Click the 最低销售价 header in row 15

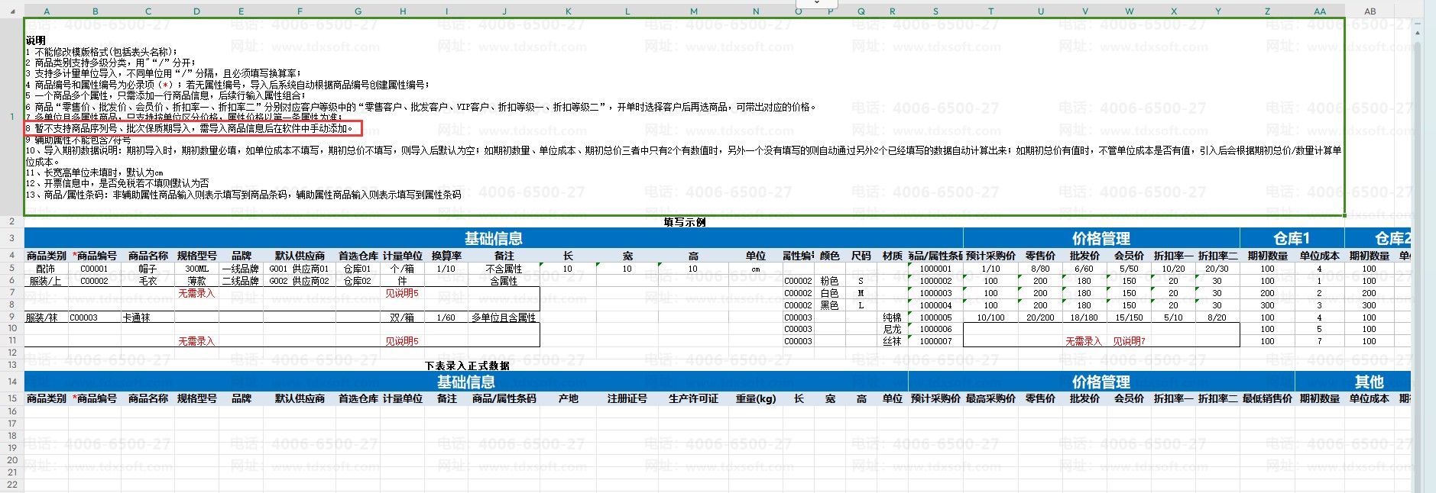(1266, 398)
